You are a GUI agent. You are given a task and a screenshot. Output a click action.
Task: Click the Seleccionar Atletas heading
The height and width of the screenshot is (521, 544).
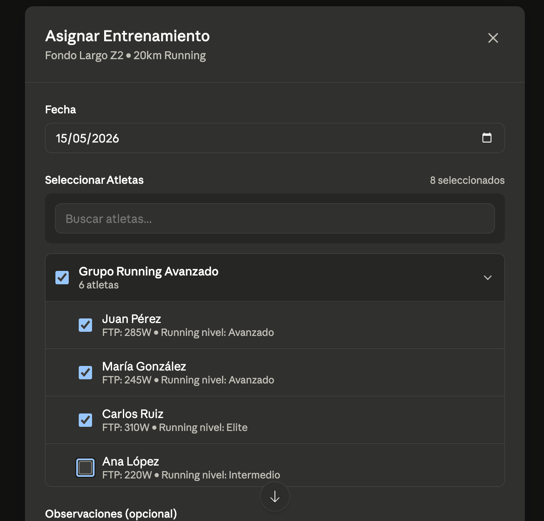click(x=94, y=180)
